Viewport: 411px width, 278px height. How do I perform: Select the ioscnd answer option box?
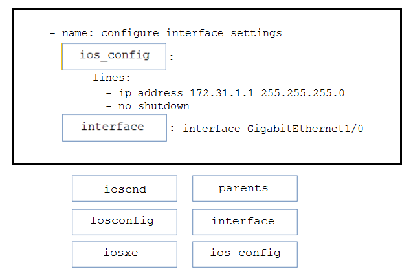[124, 189]
